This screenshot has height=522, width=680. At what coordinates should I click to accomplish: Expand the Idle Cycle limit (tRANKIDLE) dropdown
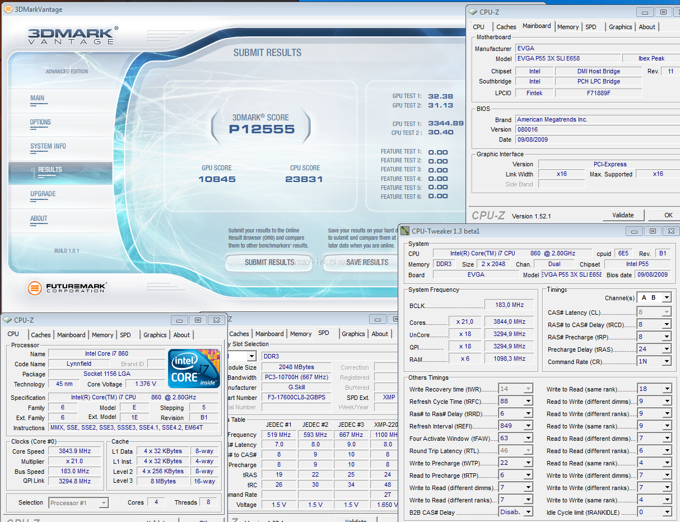click(x=667, y=512)
